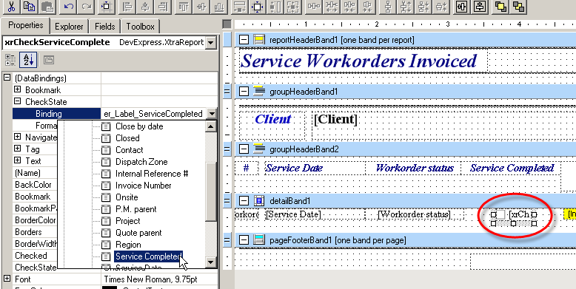Choose 'Close by date' in binding list

pos(139,126)
